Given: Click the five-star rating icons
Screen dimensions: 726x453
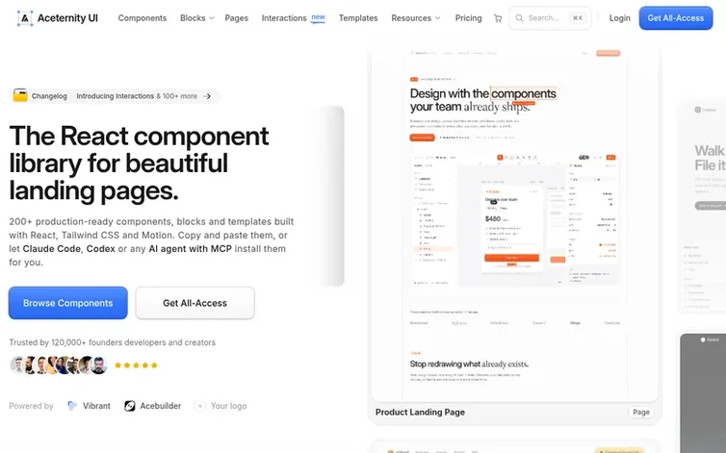Looking at the screenshot, I should click(136, 365).
